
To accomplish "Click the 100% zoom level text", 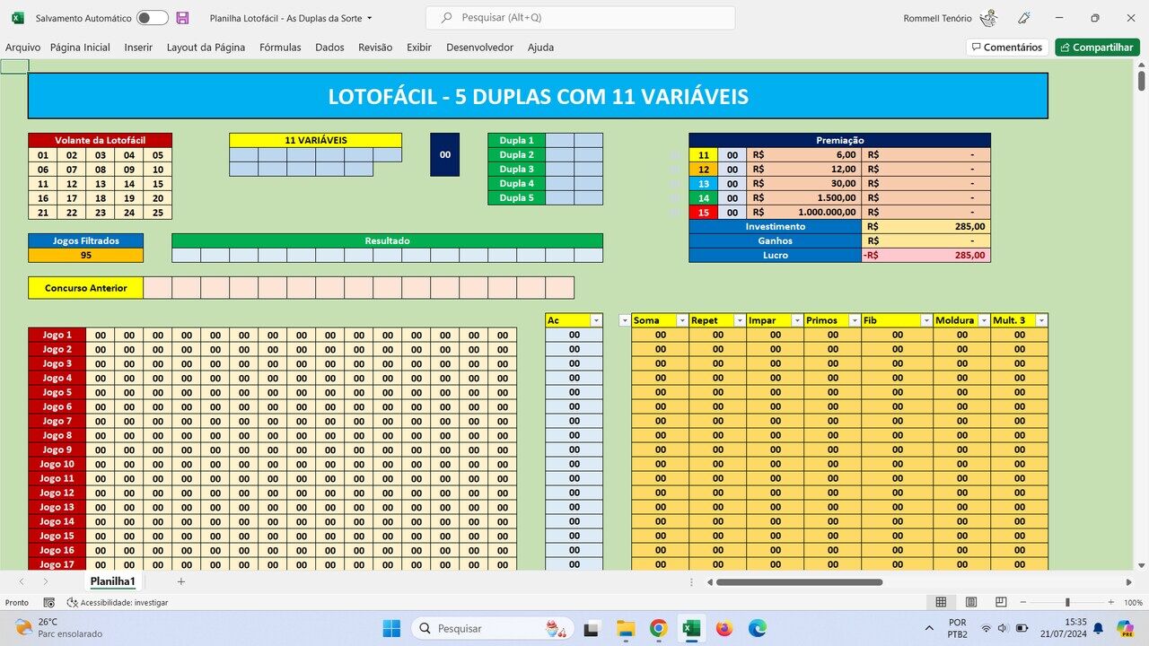I will coord(1133,603).
